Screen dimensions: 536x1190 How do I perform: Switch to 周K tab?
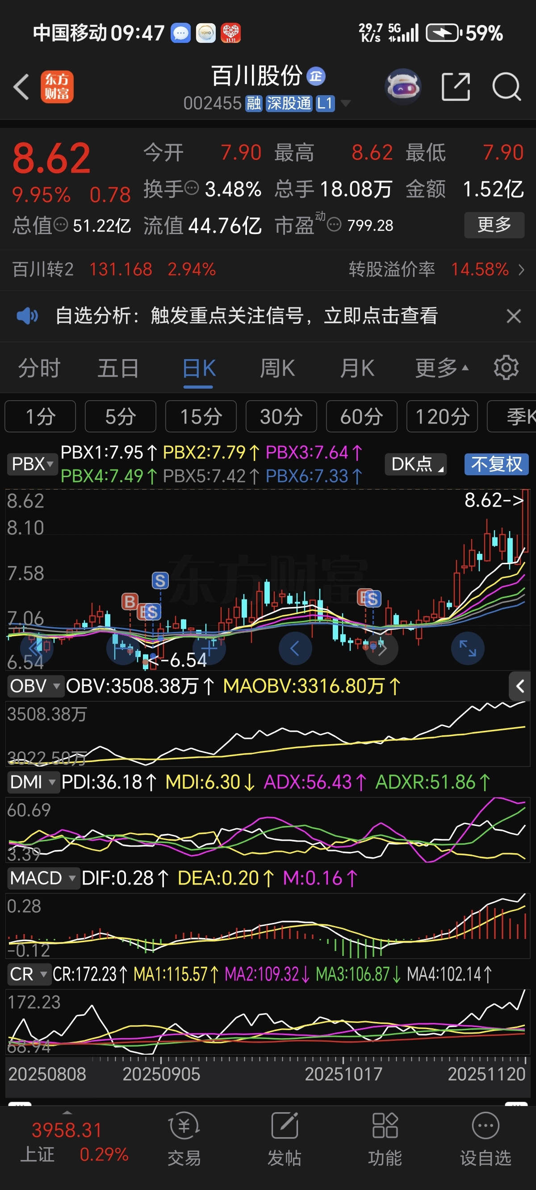pyautogui.click(x=277, y=368)
